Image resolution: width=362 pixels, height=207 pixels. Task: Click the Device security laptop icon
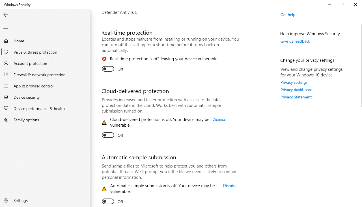(x=6, y=97)
